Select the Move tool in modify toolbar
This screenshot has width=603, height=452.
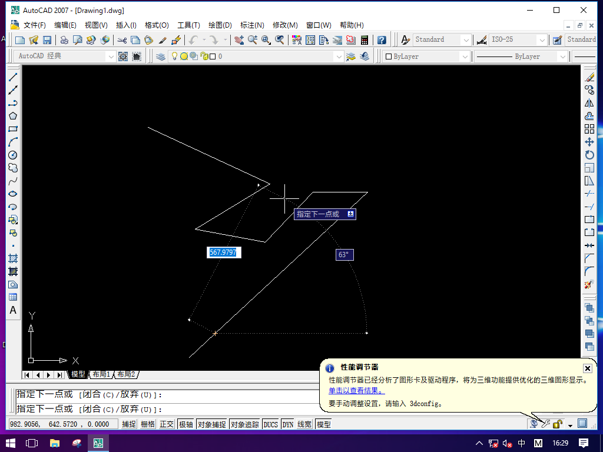tap(589, 142)
